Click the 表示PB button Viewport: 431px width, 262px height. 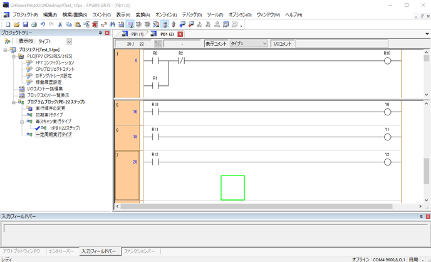point(26,41)
